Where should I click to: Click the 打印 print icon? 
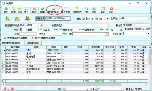[94, 10]
